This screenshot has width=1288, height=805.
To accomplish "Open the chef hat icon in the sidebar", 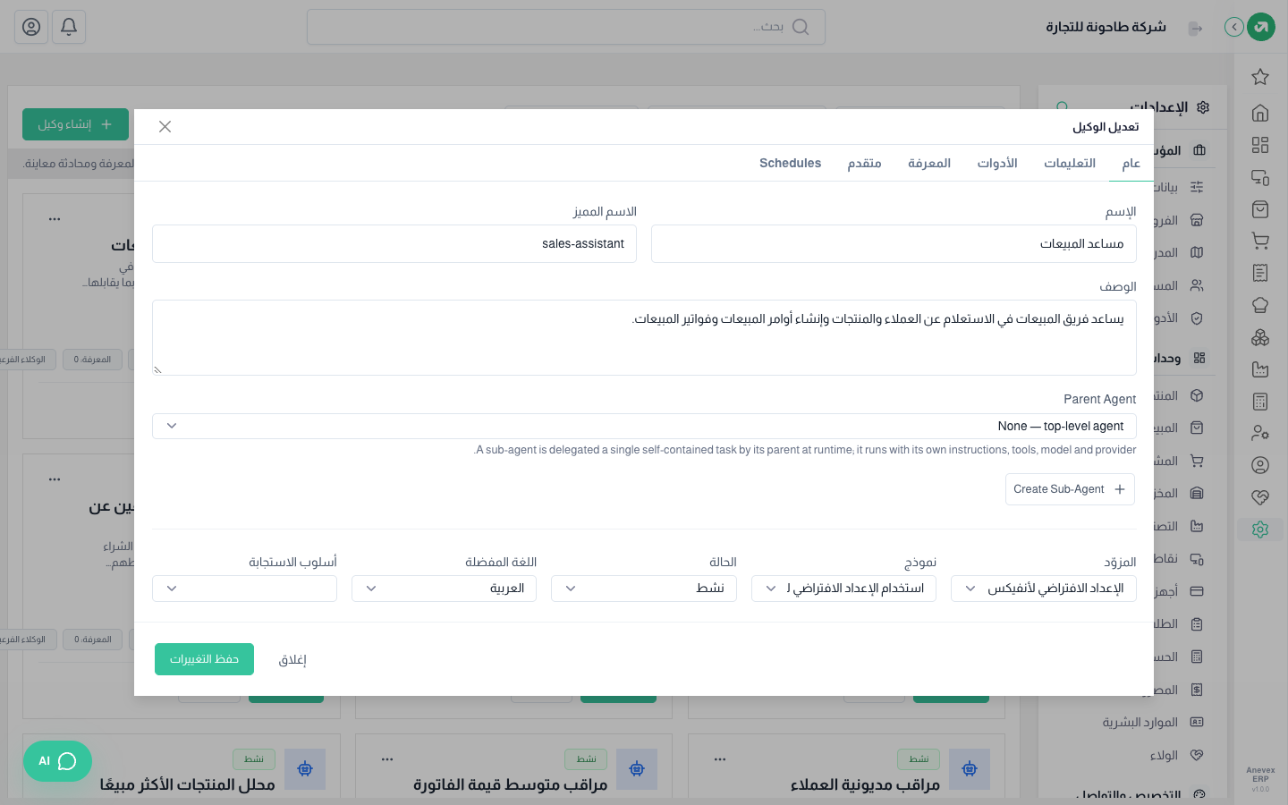I will point(1260,305).
